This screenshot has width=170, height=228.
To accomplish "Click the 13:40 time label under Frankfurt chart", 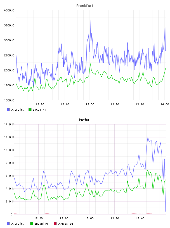I will [140, 104].
